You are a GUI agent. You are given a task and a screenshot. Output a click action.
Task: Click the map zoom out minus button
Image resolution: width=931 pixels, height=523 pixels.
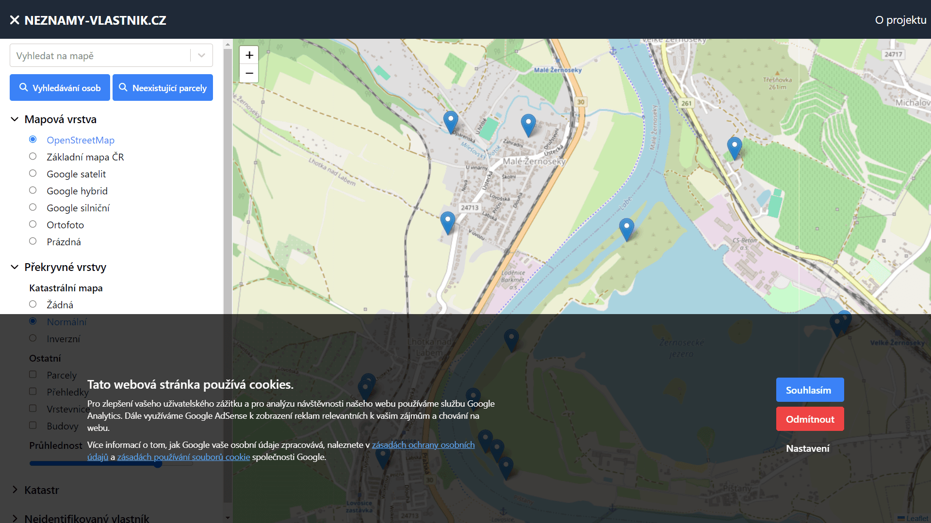click(x=249, y=73)
